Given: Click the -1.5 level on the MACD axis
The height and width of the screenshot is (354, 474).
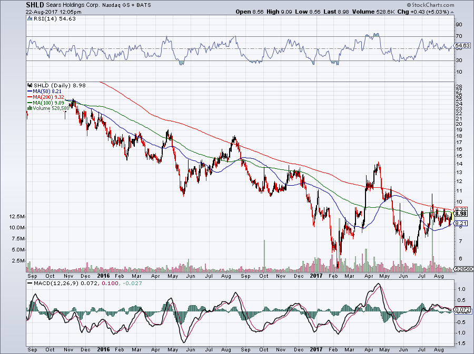Looking at the screenshot, I should [460, 343].
